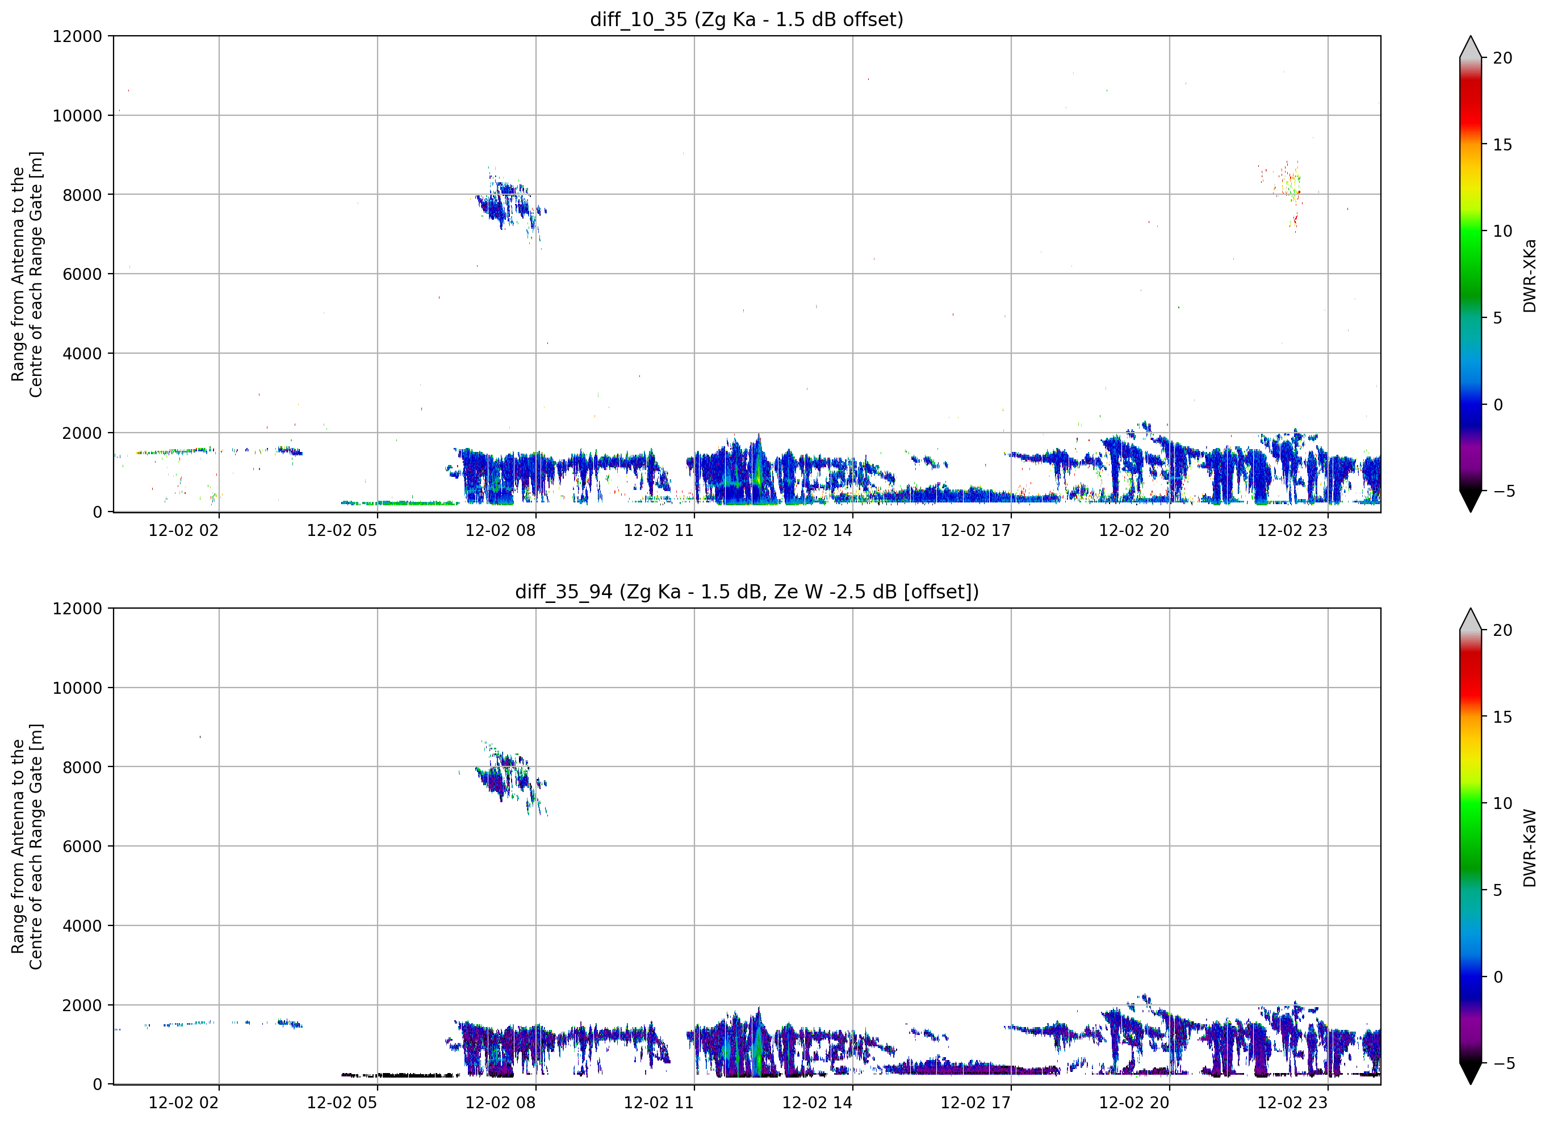Click top plot x tick 12-02 20
The height and width of the screenshot is (1123, 1549).
coord(1134,531)
